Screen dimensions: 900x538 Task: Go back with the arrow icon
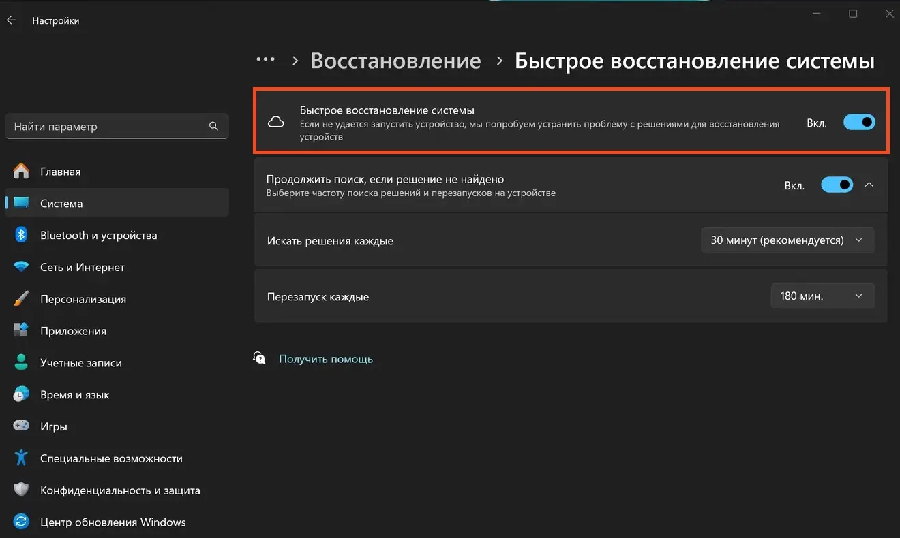tap(12, 20)
